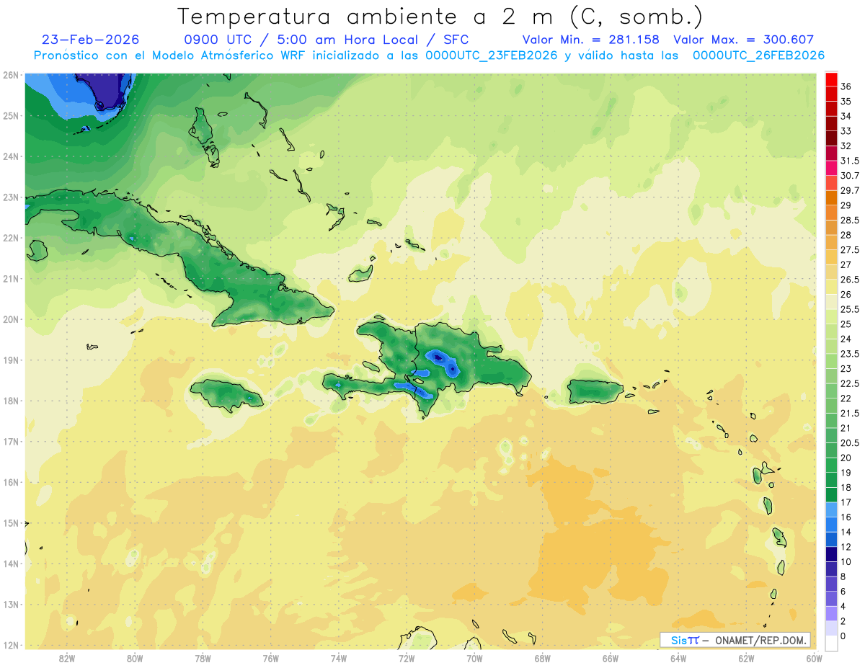Click the '72W' longitude axis label

[407, 658]
